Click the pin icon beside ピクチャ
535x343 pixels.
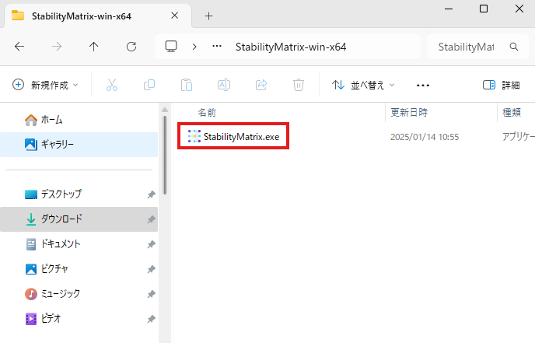pos(151,269)
